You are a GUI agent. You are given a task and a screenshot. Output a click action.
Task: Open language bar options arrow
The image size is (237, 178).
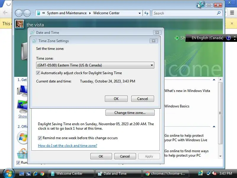[x=235, y=39]
